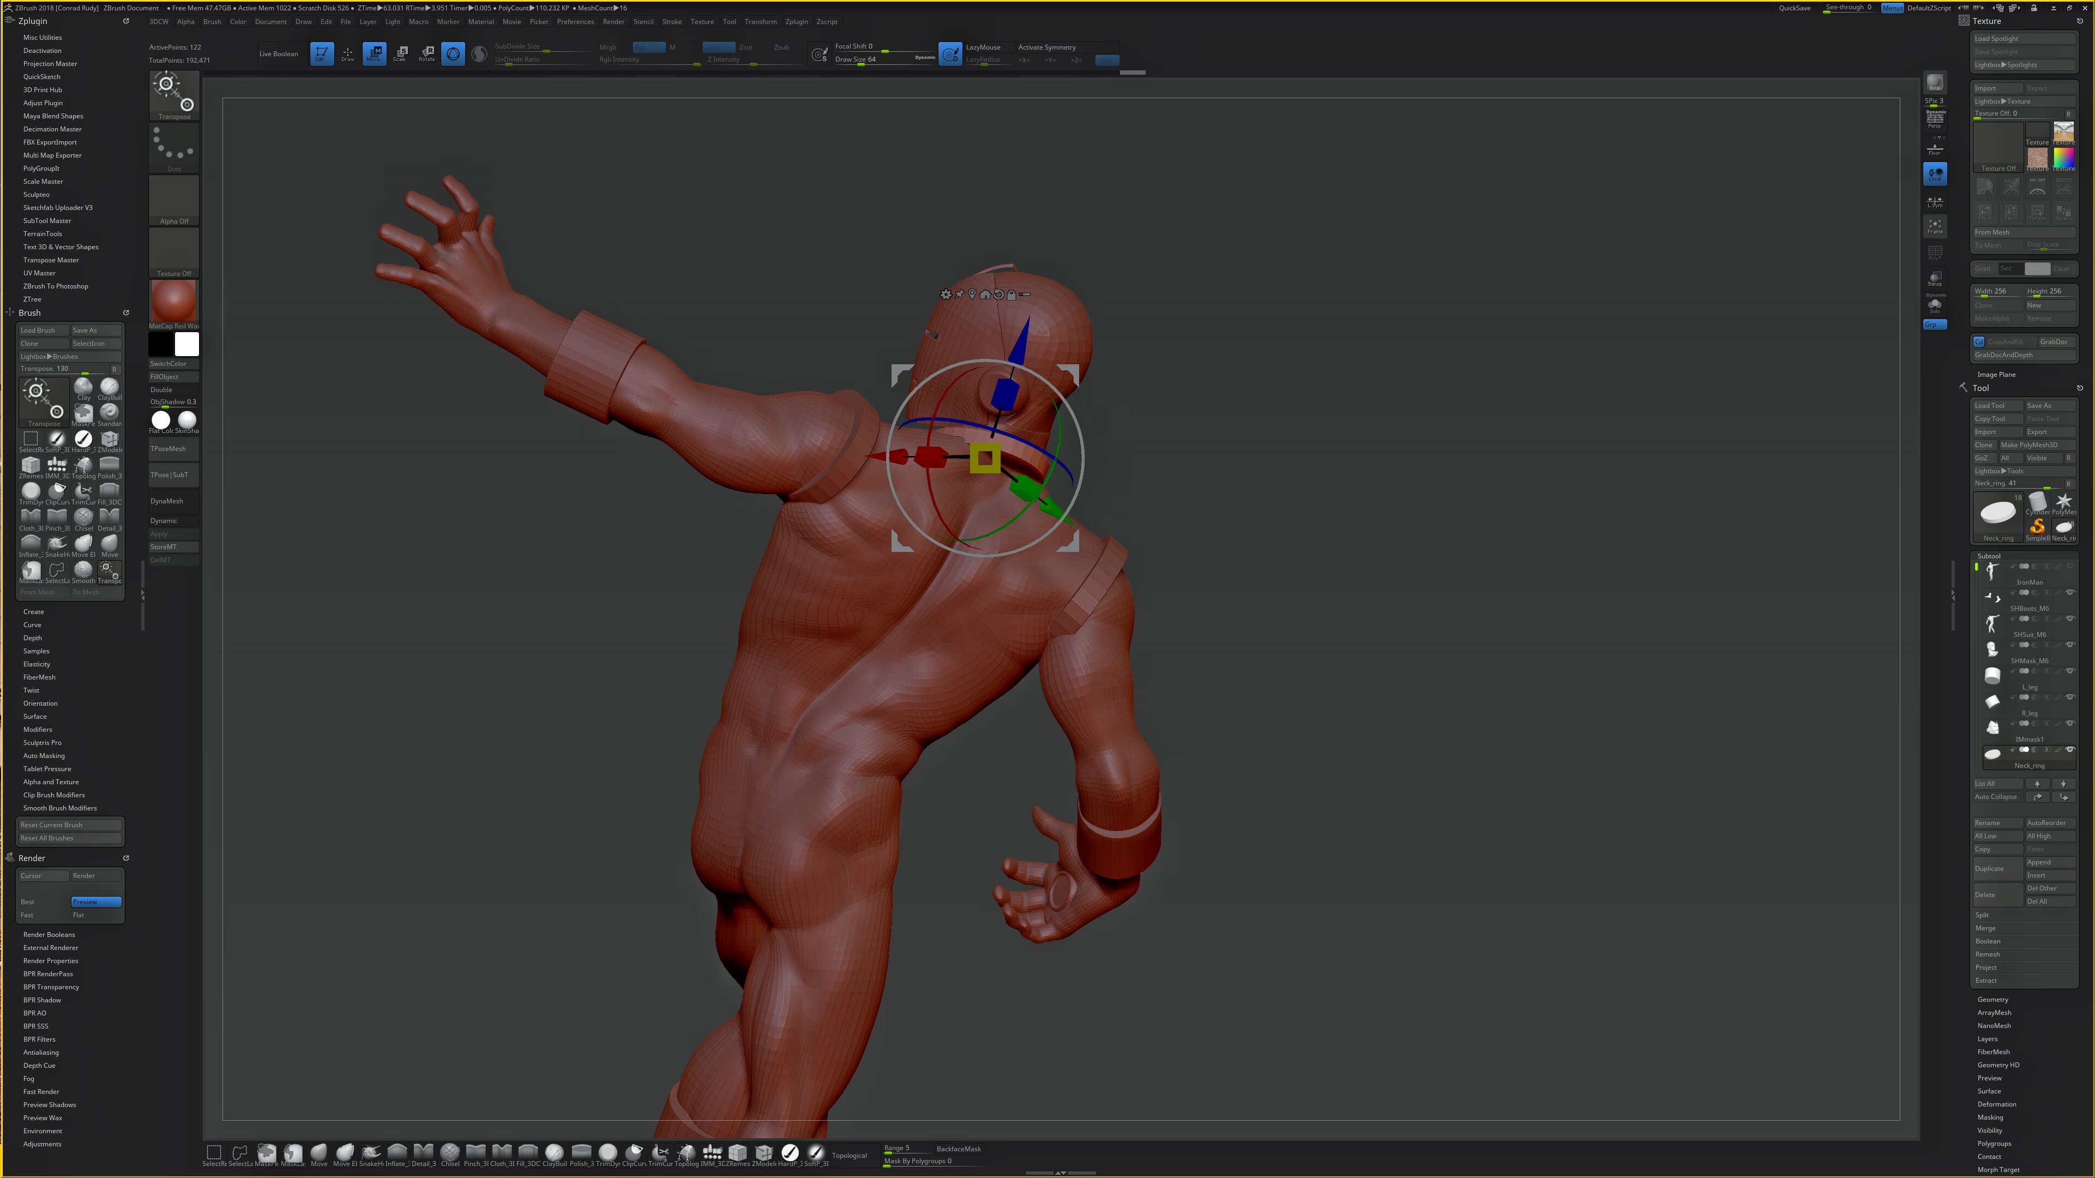This screenshot has height=1178, width=2095.
Task: Click the QuickSave button
Action: 1794,8
